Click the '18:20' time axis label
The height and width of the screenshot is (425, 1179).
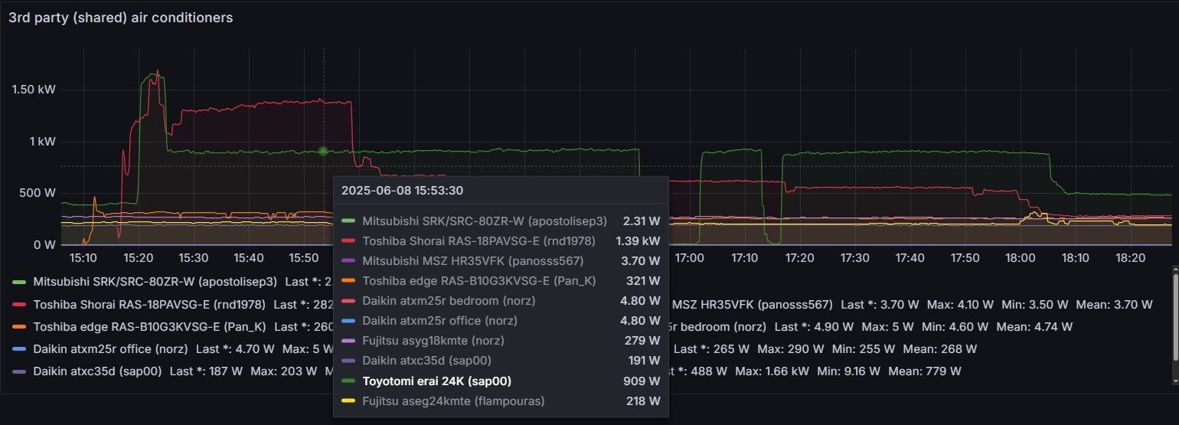click(x=1132, y=259)
